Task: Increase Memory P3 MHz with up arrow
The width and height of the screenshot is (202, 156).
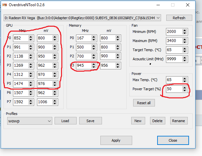Action: pyautogui.click(x=94, y=64)
